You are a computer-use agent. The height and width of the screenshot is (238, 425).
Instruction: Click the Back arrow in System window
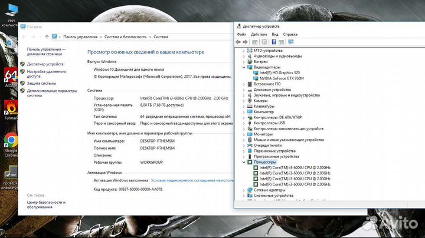pyautogui.click(x=24, y=37)
